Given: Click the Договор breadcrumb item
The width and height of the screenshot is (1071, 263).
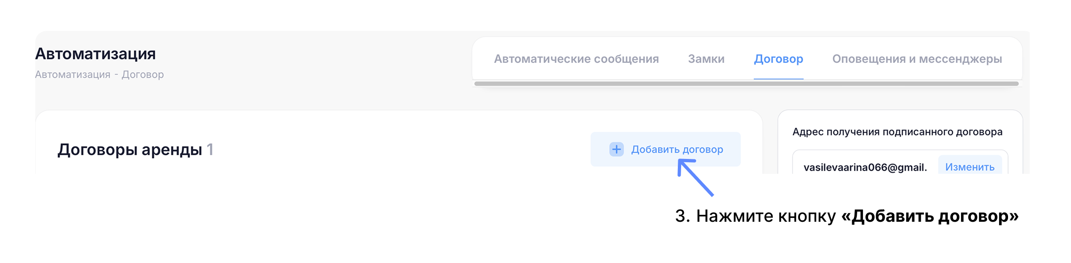Looking at the screenshot, I should pos(143,75).
